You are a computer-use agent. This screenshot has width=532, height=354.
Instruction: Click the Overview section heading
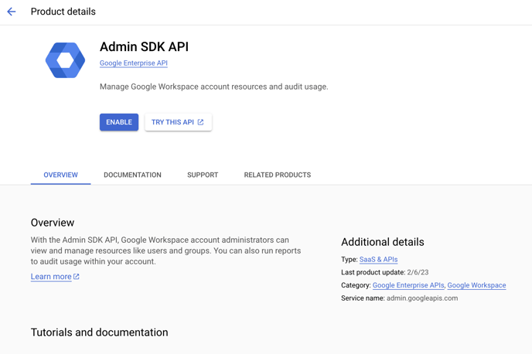point(53,223)
